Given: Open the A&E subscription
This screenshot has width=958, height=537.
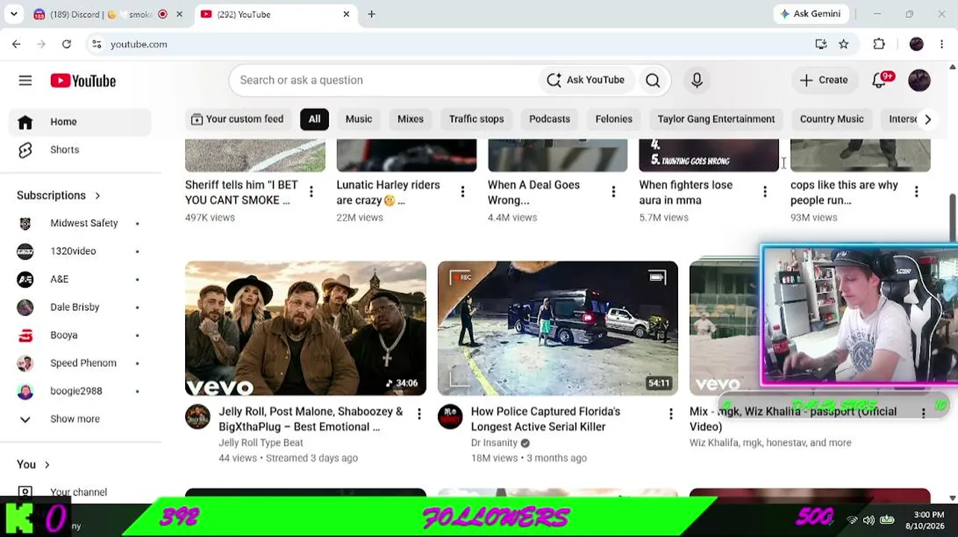Looking at the screenshot, I should tap(80, 279).
